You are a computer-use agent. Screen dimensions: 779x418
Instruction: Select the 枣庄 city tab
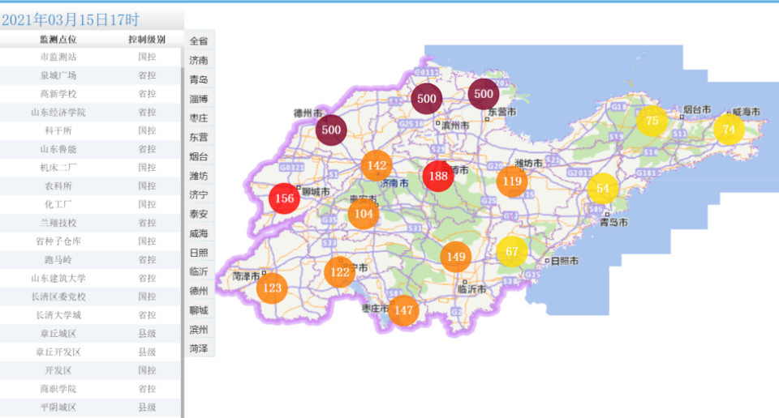point(200,118)
